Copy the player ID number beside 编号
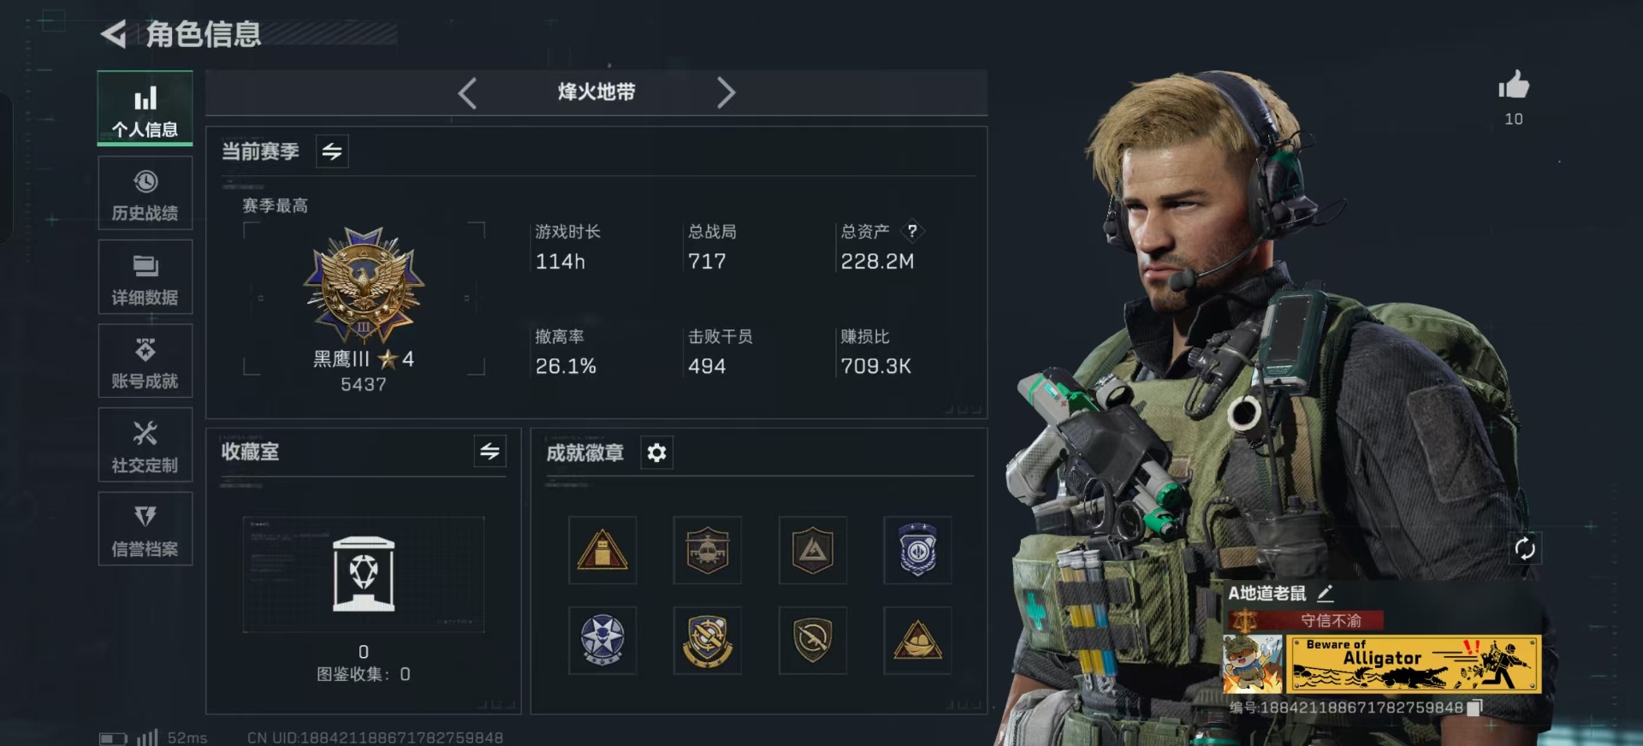Image resolution: width=1643 pixels, height=746 pixels. (1474, 708)
